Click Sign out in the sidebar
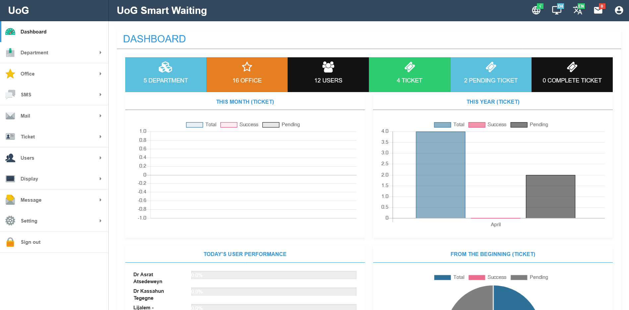Screen dimensions: 629x310 tap(30, 242)
